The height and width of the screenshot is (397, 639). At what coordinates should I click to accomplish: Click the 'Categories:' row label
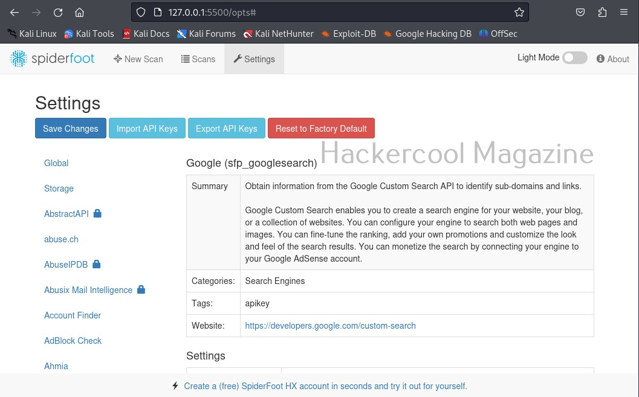click(213, 281)
